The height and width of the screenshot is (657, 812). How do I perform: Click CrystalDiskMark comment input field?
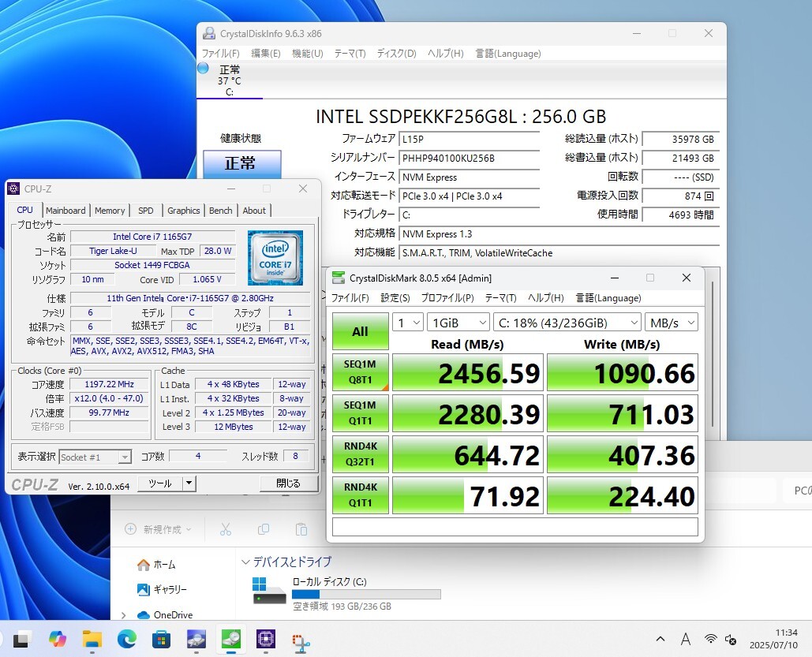[515, 527]
